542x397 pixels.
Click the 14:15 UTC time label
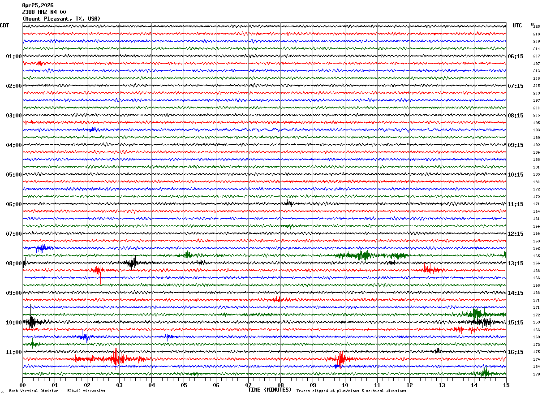516,293
